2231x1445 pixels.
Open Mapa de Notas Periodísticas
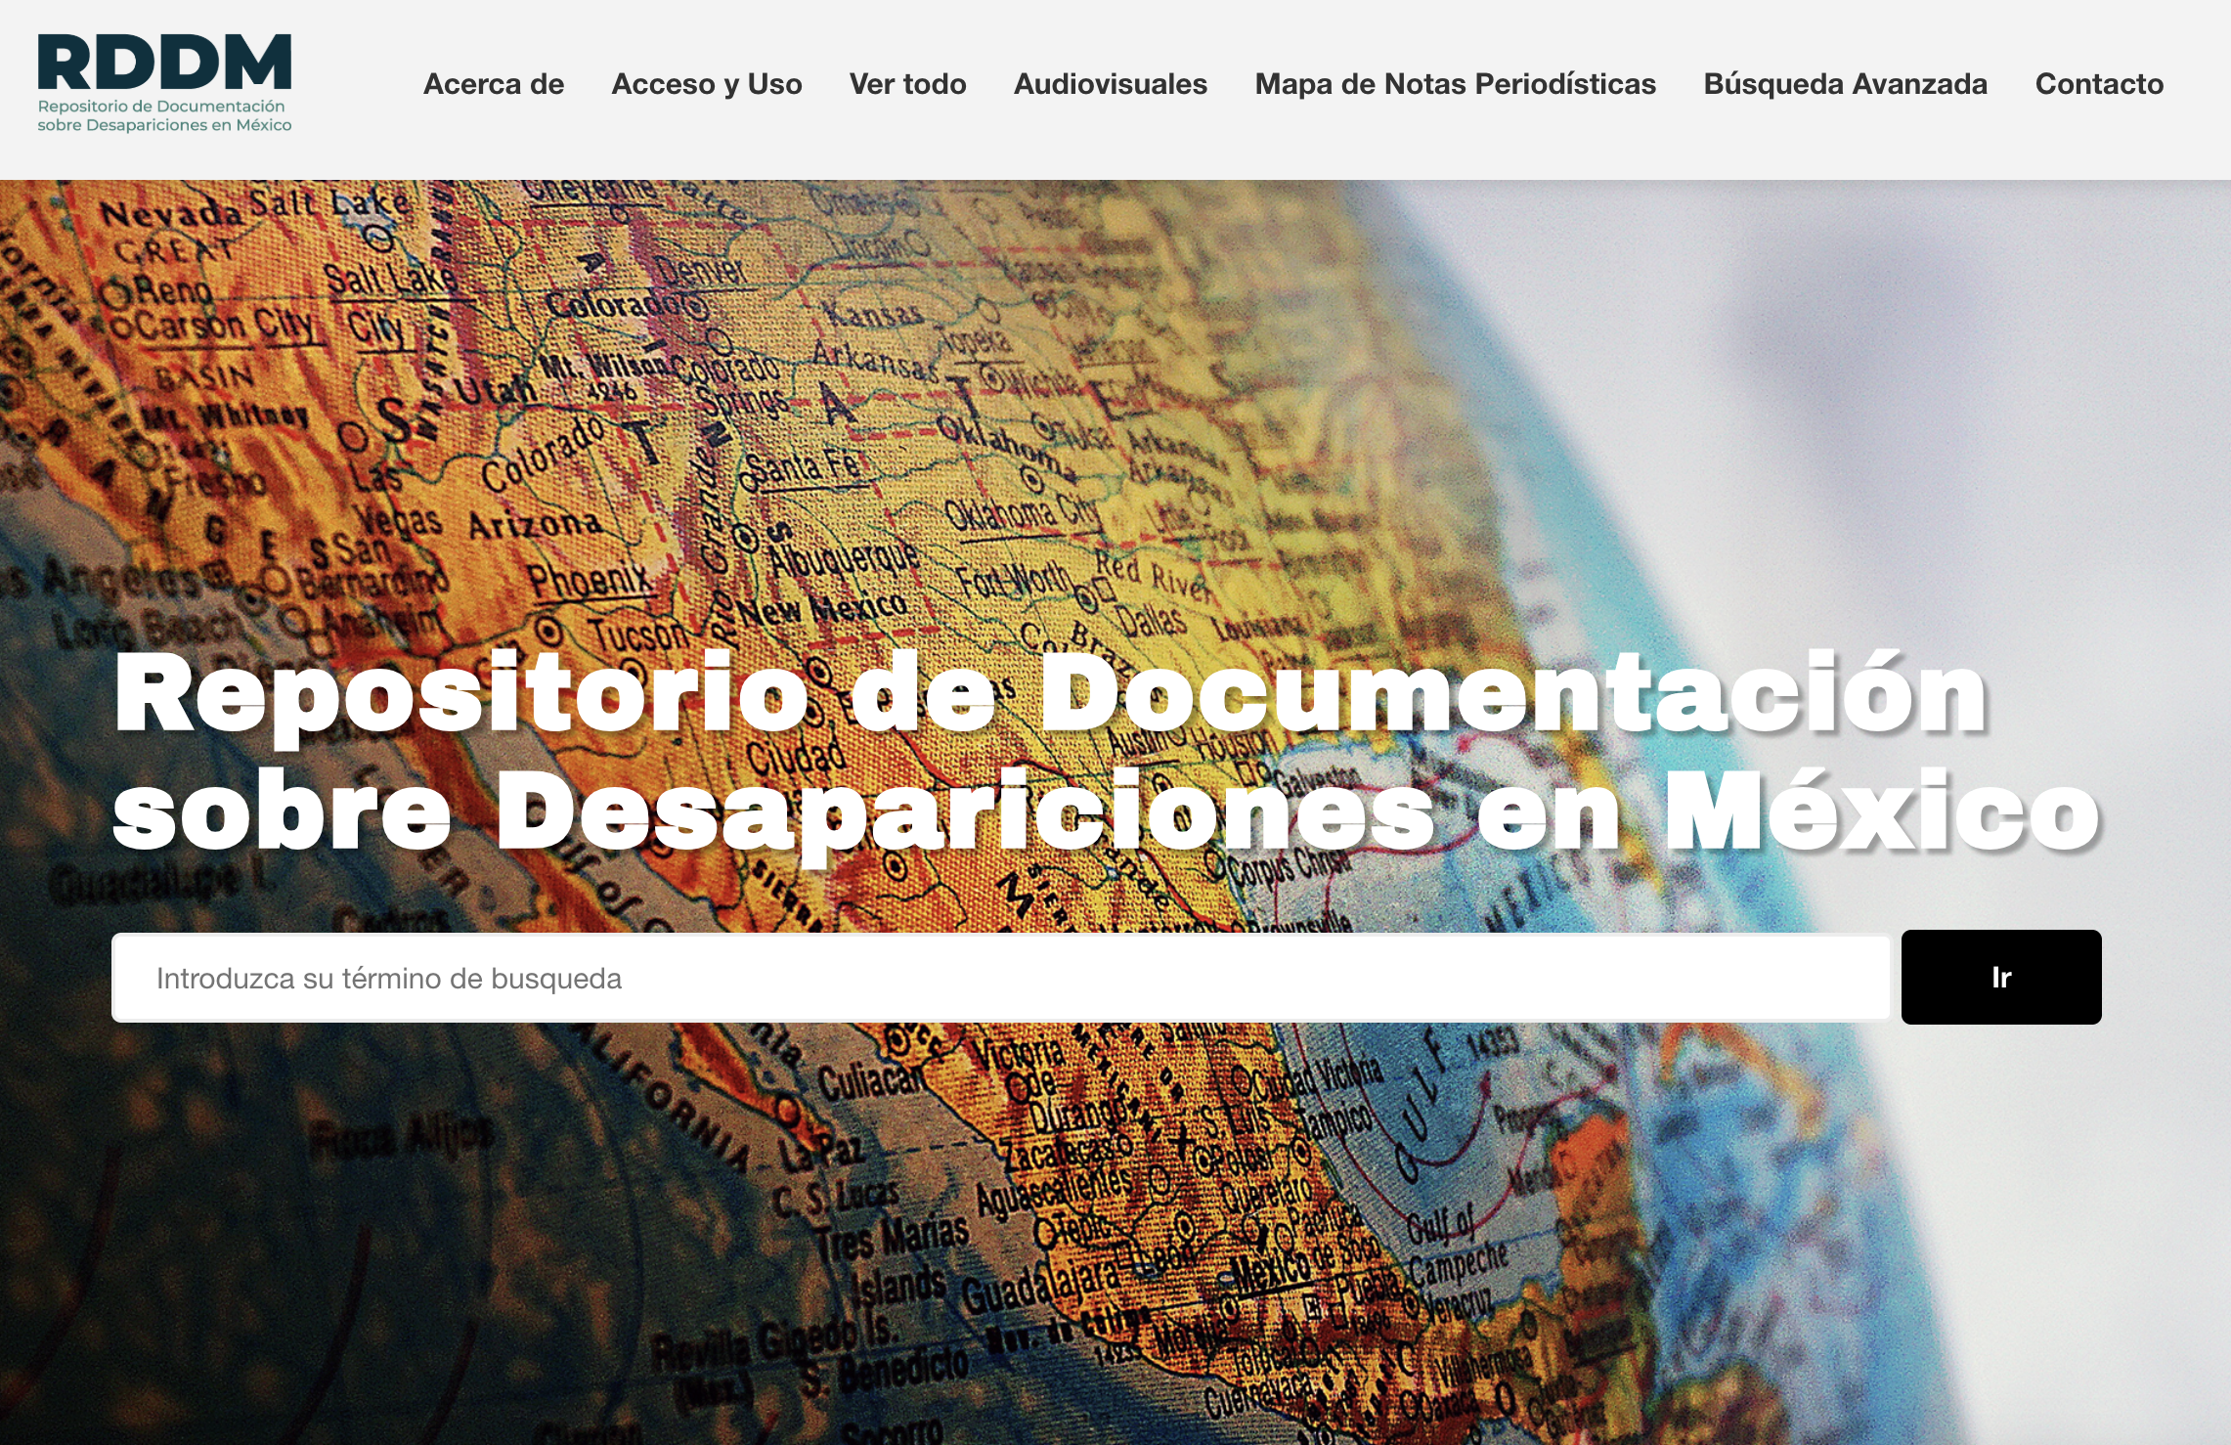1456,84
